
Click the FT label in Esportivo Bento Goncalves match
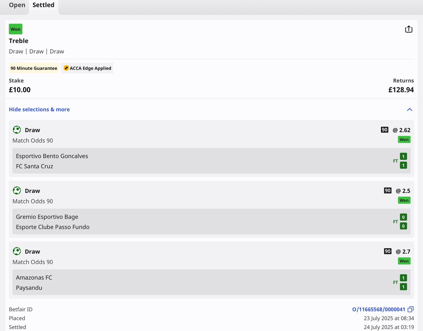[396, 161]
